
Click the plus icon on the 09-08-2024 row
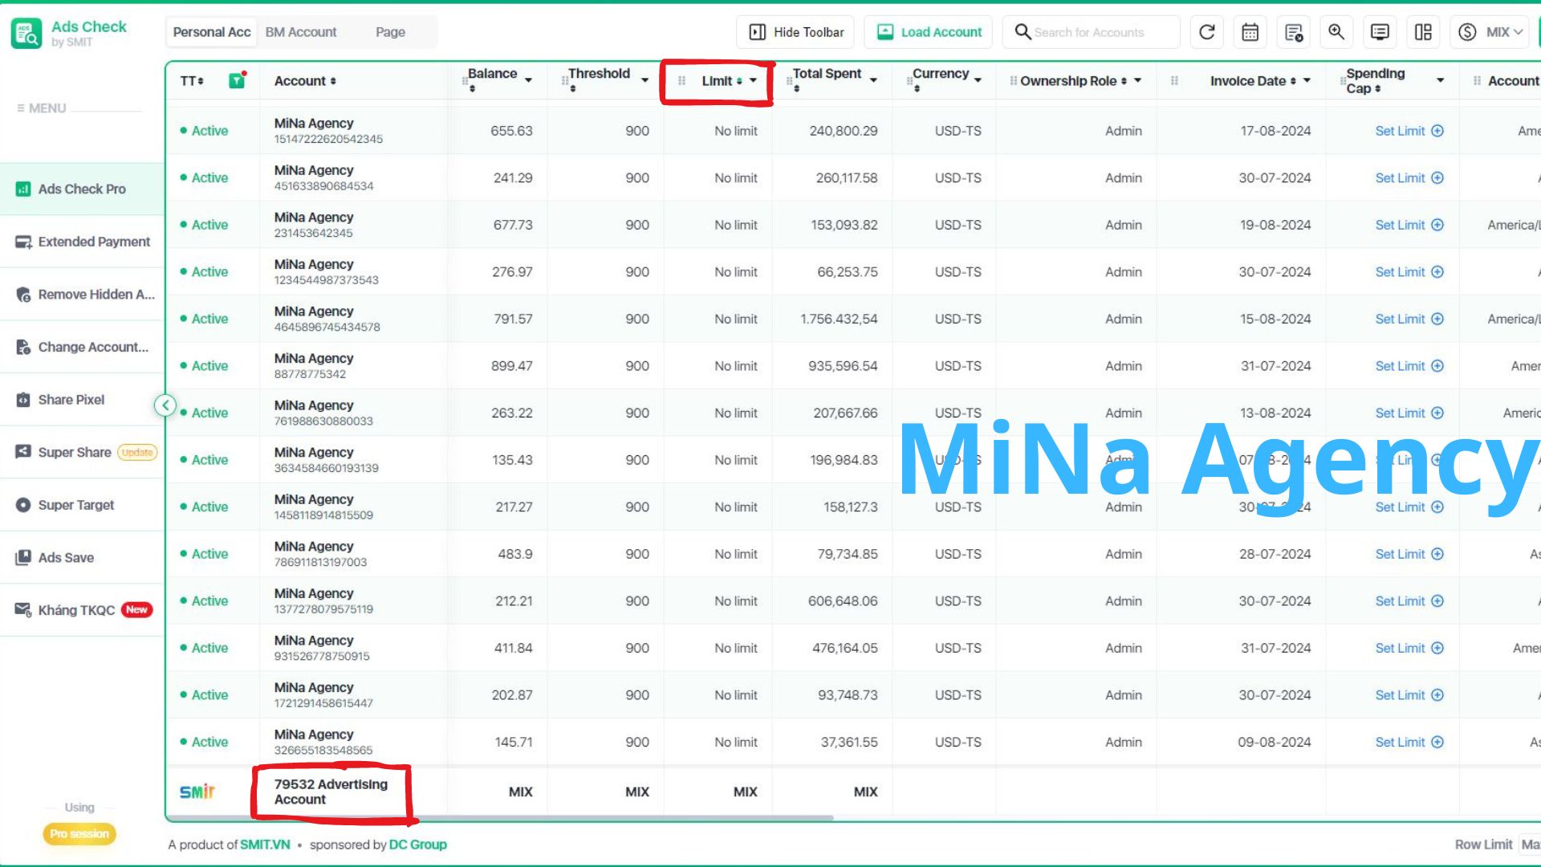1437,743
